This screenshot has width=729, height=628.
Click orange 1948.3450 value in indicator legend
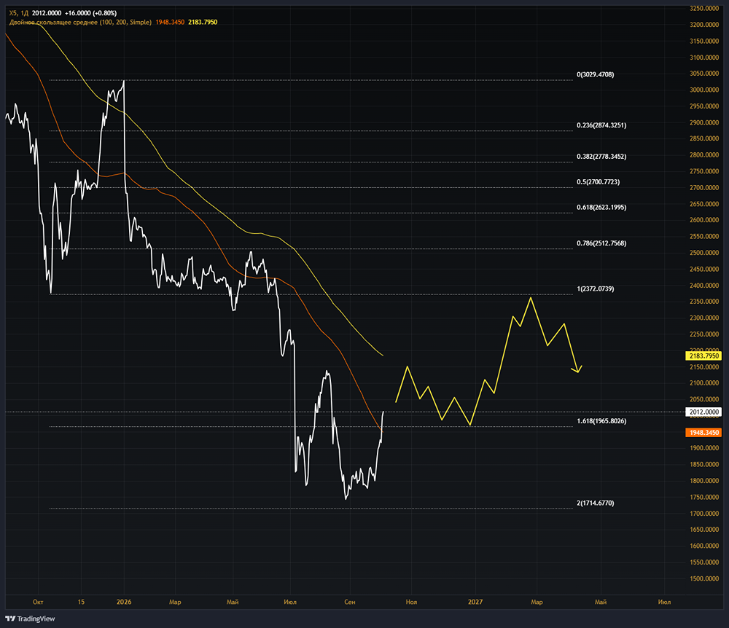point(170,22)
